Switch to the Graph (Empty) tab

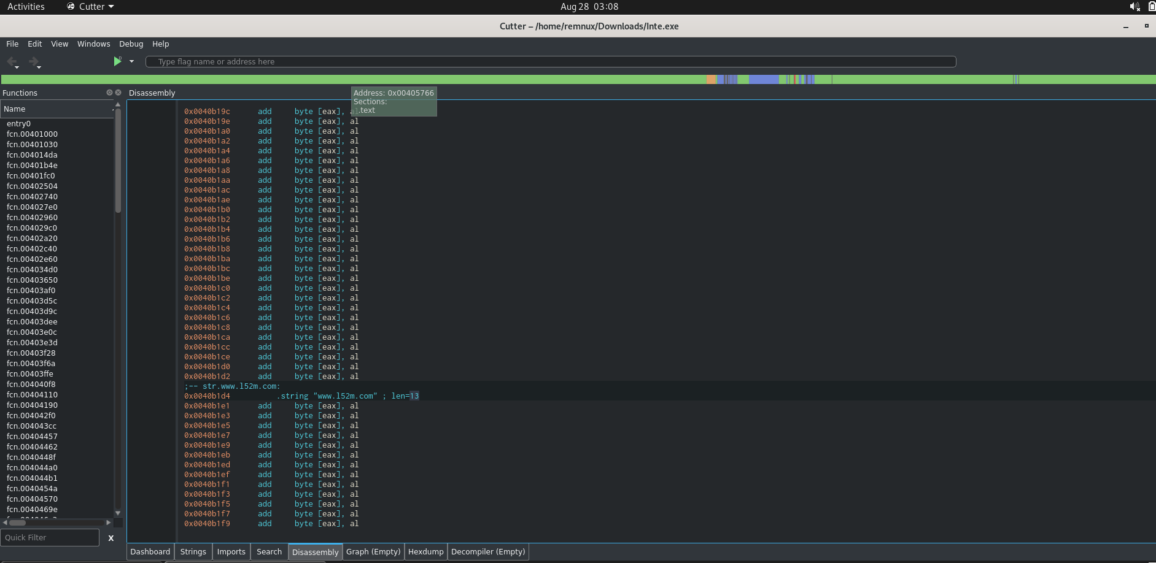point(373,552)
